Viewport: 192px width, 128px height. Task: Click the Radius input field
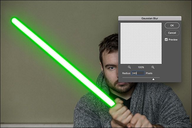tap(138, 73)
